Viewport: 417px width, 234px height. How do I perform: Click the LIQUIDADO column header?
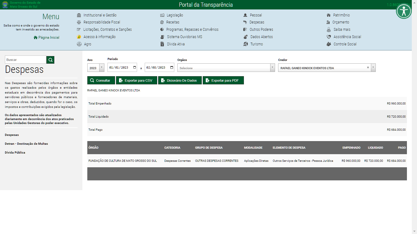click(375, 148)
